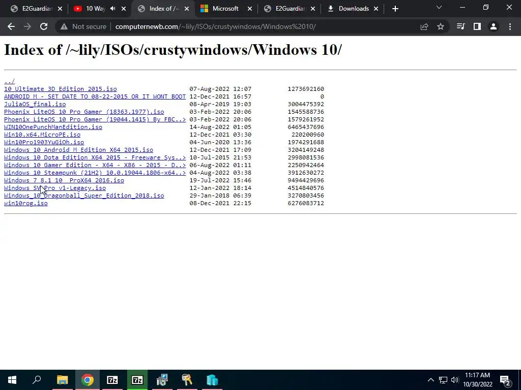The height and width of the screenshot is (390, 521).
Task: Download Windows_10_Dragonball_Super_Edition_2018.iso
Action: pyautogui.click(x=84, y=196)
